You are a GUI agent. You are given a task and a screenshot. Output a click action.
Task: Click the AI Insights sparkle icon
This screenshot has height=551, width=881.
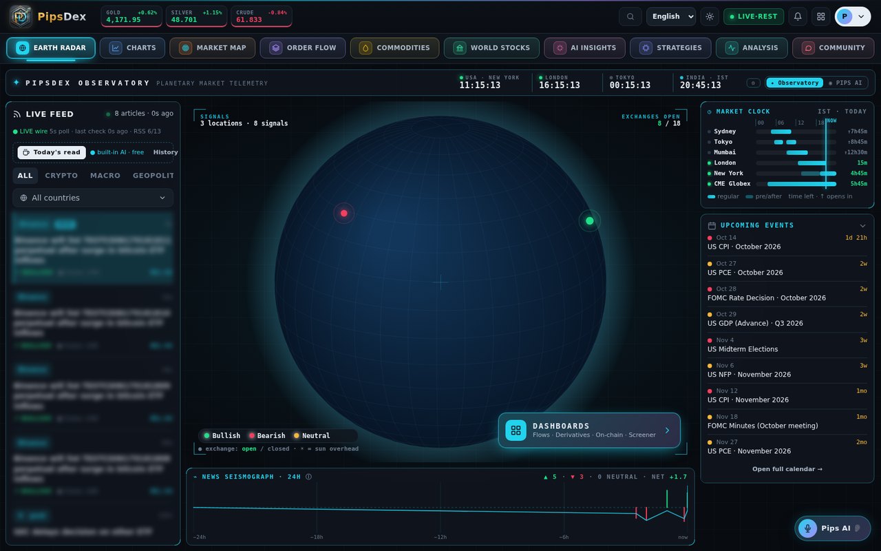(560, 48)
